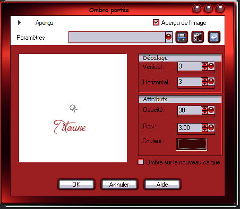
Task: Click the Titoune signature in preview
Action: [x=70, y=127]
